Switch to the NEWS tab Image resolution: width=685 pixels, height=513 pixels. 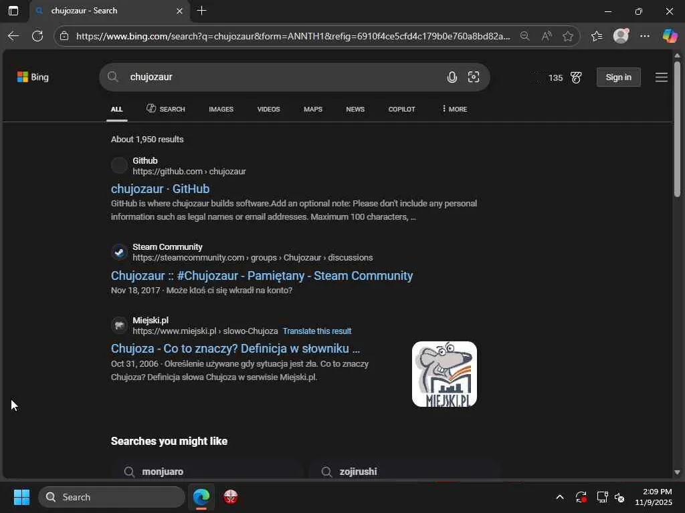355,109
